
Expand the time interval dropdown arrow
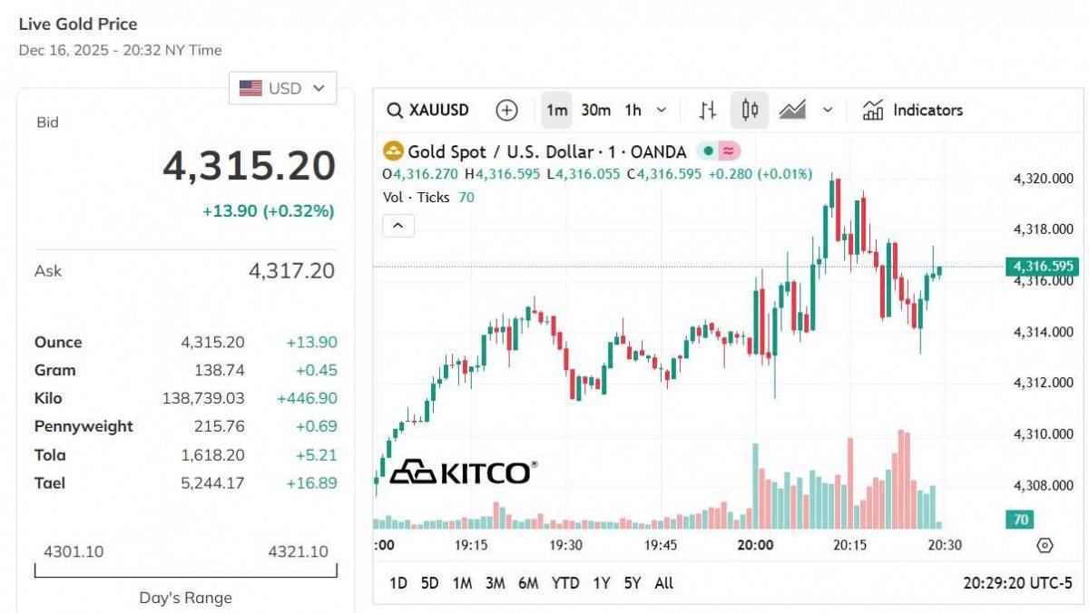[x=661, y=111]
